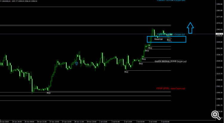Click the 2363.40 price axis value

point(219,29)
